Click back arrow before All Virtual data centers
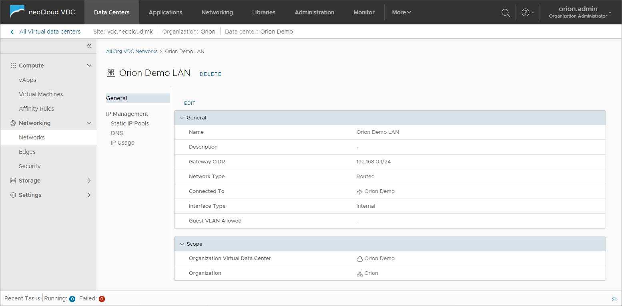622x306 pixels. [12, 32]
